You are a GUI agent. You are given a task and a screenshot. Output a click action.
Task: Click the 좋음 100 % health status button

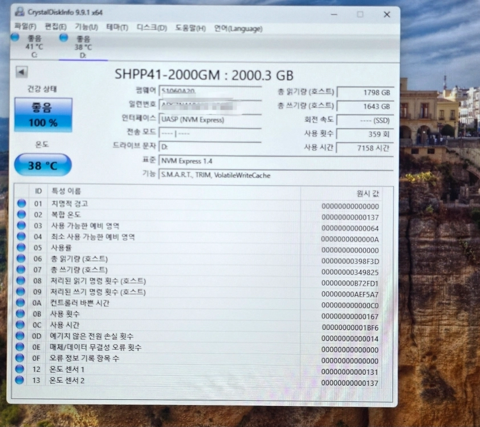(x=43, y=115)
